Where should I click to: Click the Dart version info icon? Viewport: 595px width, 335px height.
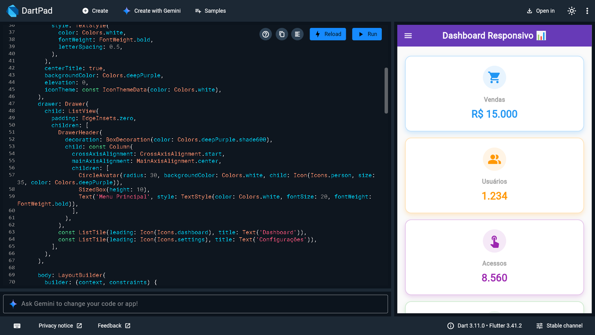click(x=450, y=326)
